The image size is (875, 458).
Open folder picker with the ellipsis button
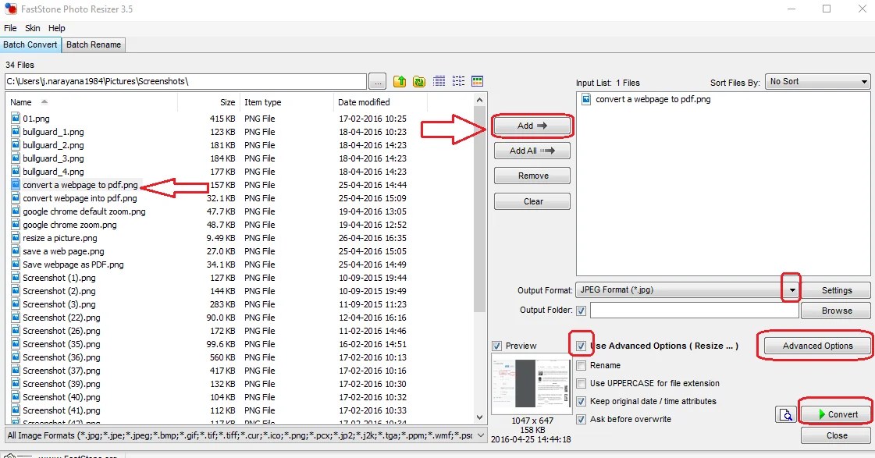tap(377, 81)
